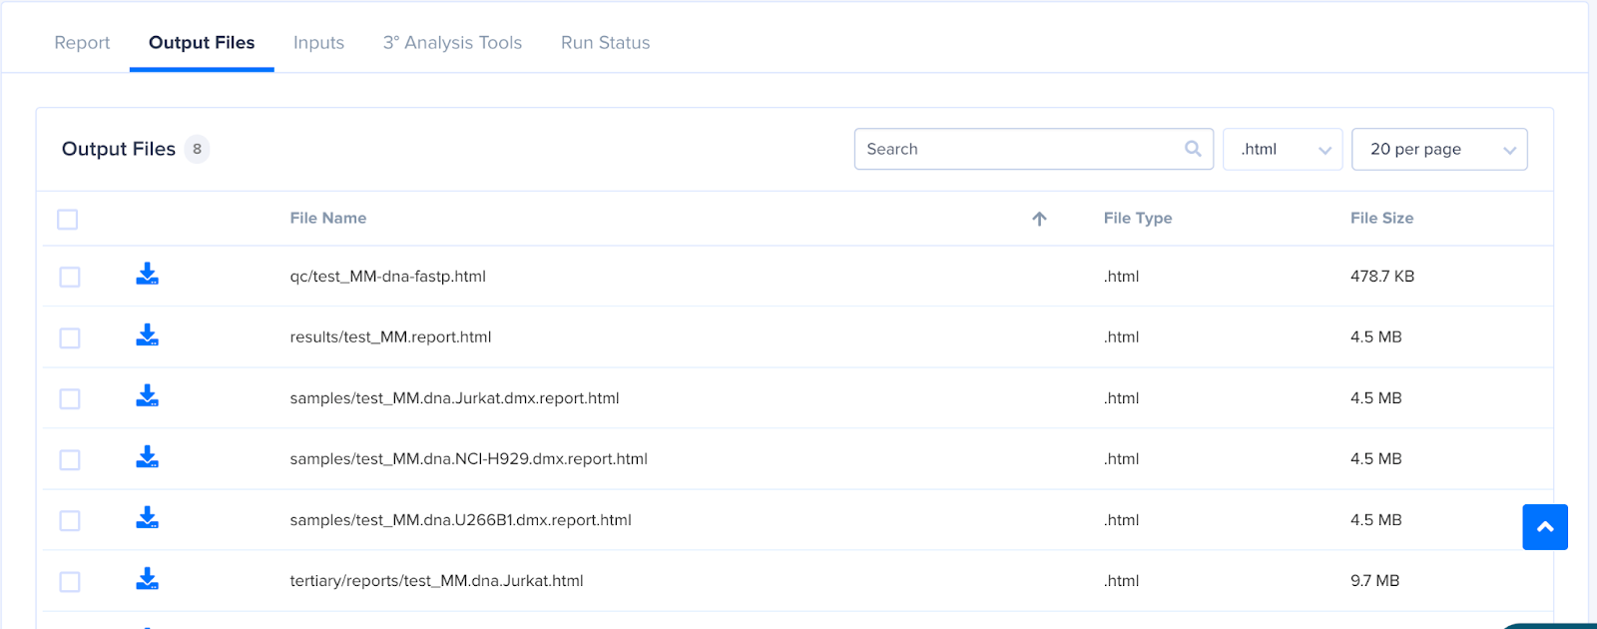1597x629 pixels.
Task: Open the 20 per page dropdown
Action: (x=1439, y=149)
